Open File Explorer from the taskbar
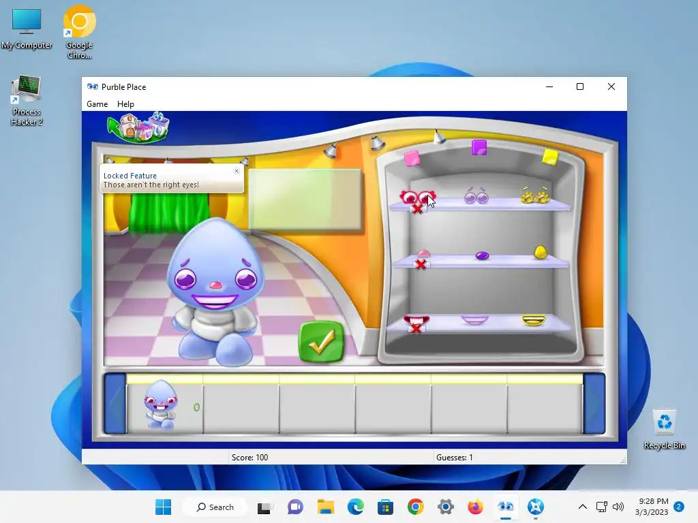Viewport: 698px width, 523px height. tap(325, 507)
